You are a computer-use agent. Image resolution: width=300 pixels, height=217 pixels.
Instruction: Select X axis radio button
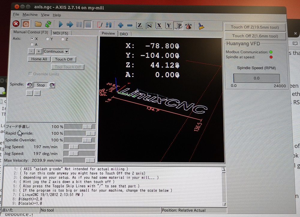tap(32, 38)
